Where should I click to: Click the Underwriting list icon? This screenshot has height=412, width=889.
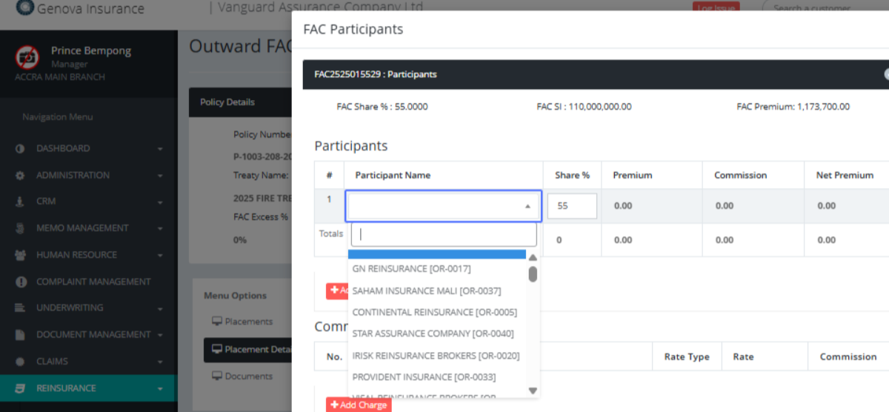[x=20, y=308]
